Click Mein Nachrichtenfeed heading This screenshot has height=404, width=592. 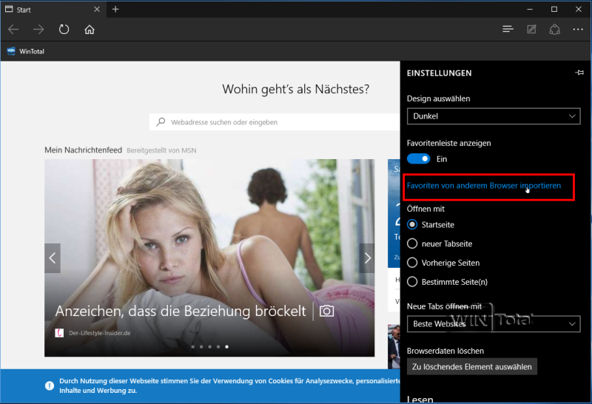(83, 150)
